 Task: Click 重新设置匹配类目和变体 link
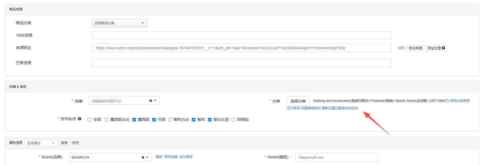click(340, 108)
